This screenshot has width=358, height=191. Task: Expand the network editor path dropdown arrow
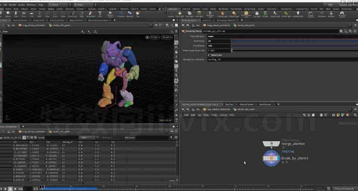(350, 109)
